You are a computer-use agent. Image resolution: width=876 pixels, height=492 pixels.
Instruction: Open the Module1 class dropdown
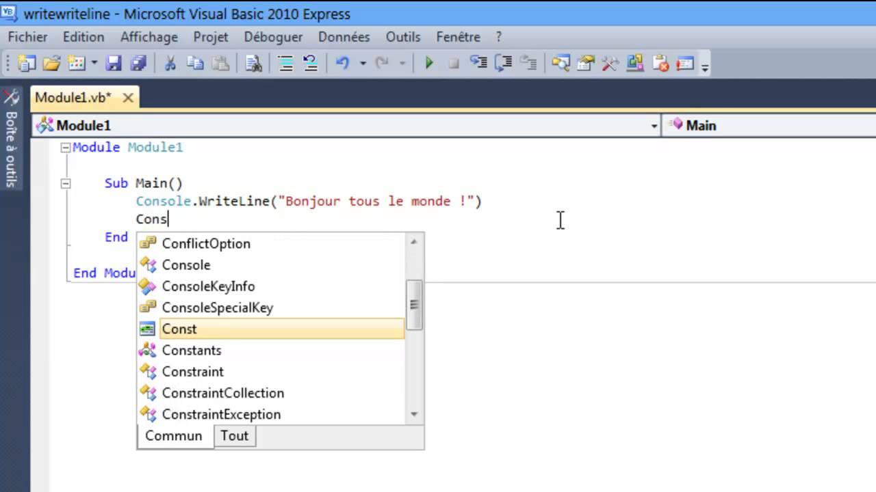(347, 126)
